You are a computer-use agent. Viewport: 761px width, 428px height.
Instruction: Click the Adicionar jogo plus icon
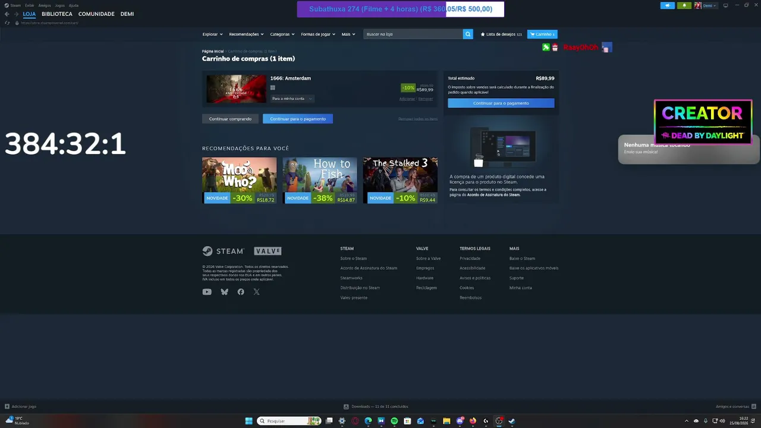click(x=7, y=407)
